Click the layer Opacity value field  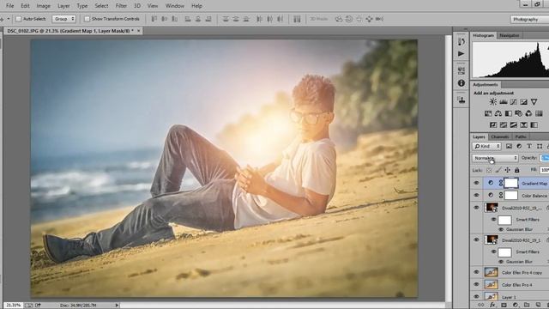545,158
